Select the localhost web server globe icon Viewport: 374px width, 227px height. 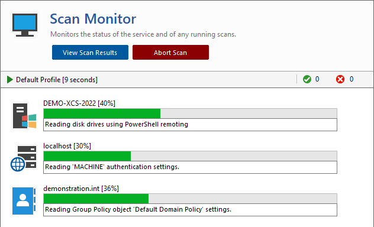(x=24, y=158)
